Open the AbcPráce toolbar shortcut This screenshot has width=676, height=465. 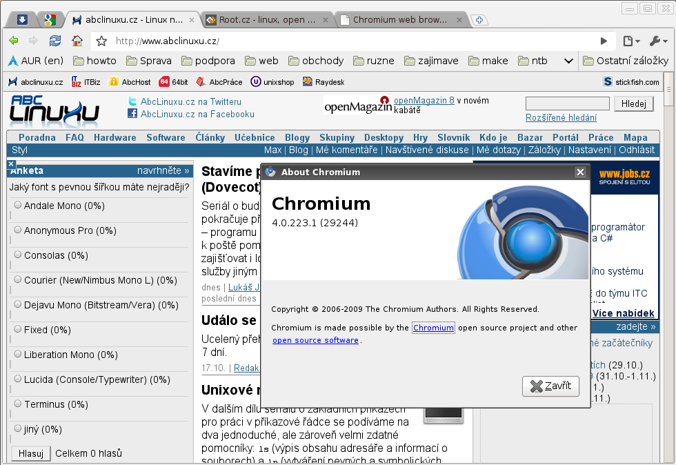[x=219, y=82]
